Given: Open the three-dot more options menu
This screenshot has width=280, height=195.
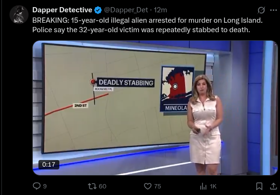Looking at the screenshot, I should [x=273, y=10].
